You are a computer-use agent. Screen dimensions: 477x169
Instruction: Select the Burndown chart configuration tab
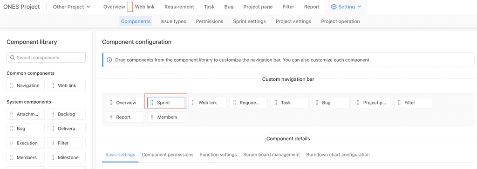coord(338,155)
